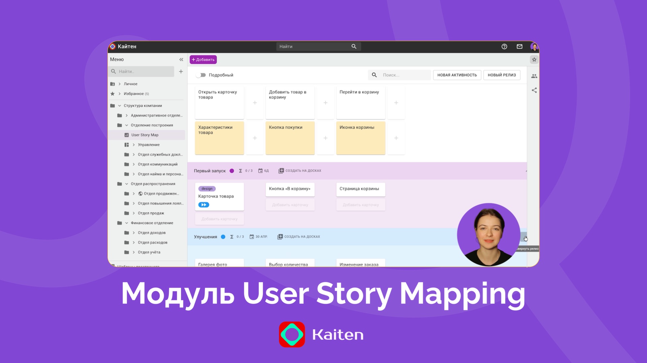The image size is (647, 363).
Task: Click the share icon on right sidebar
Action: [x=534, y=90]
